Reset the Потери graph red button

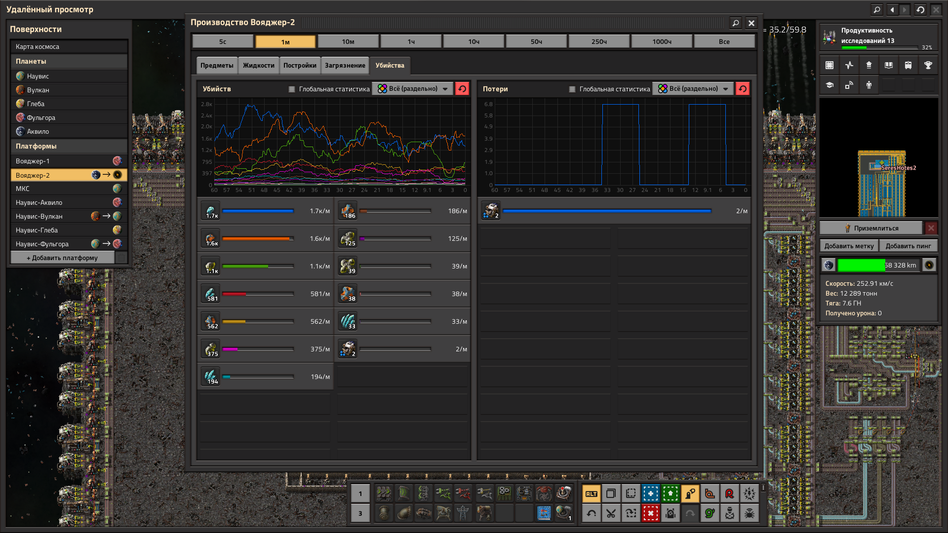pos(743,89)
